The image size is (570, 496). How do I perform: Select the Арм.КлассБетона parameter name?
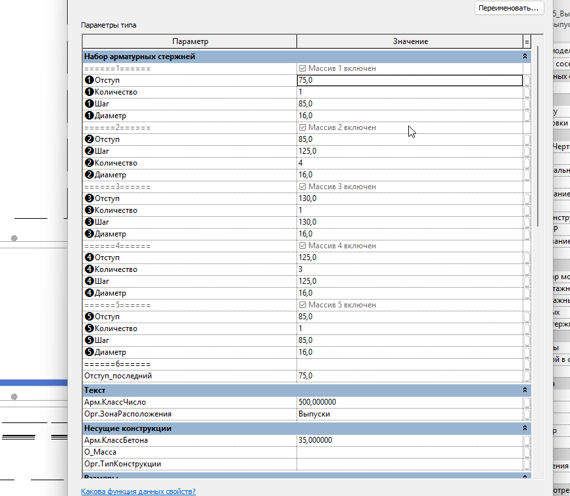(x=116, y=440)
